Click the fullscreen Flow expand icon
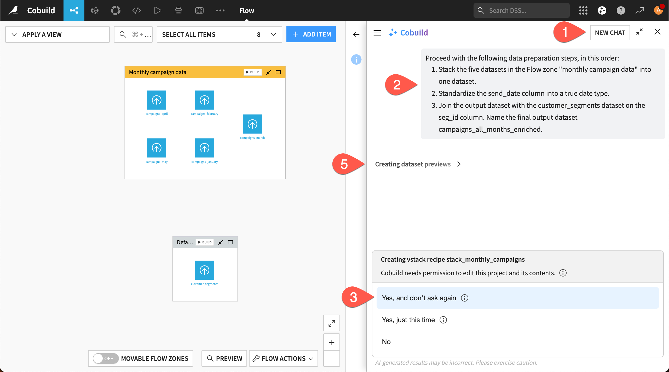 (x=332, y=323)
